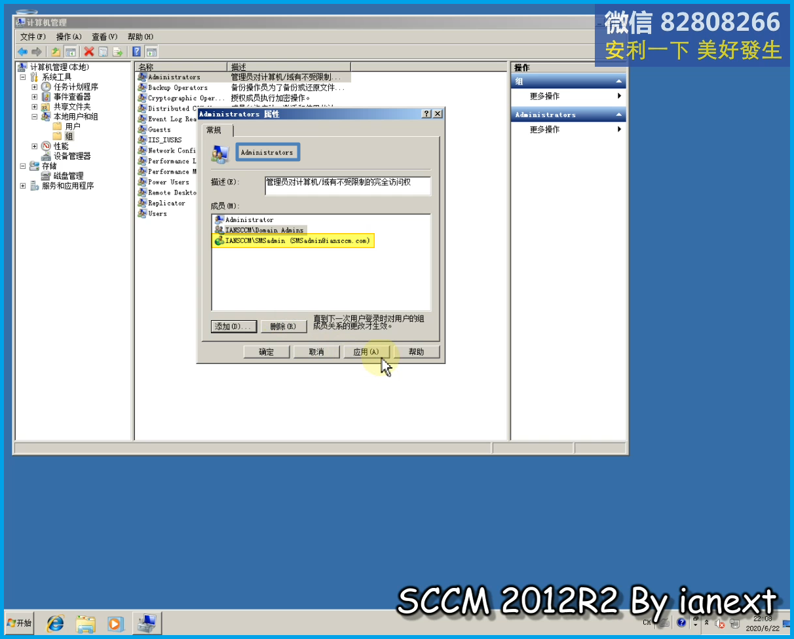
Task: Click the Back arrow toolbar icon
Action: (x=22, y=52)
